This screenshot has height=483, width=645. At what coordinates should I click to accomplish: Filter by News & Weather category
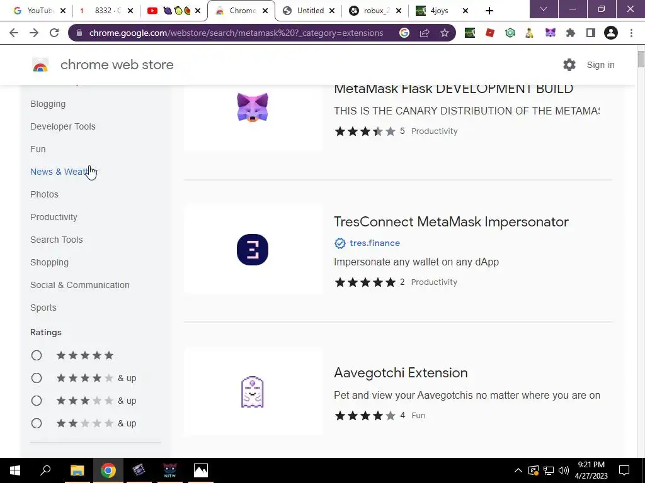[x=64, y=172]
